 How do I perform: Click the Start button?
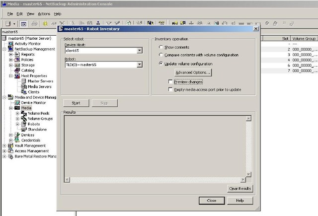[x=76, y=103]
